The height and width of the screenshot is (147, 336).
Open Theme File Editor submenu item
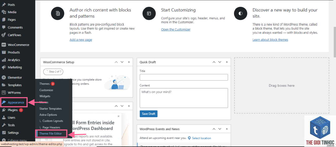[51, 134]
